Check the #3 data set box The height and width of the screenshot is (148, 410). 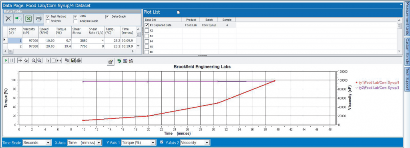coord(147,36)
